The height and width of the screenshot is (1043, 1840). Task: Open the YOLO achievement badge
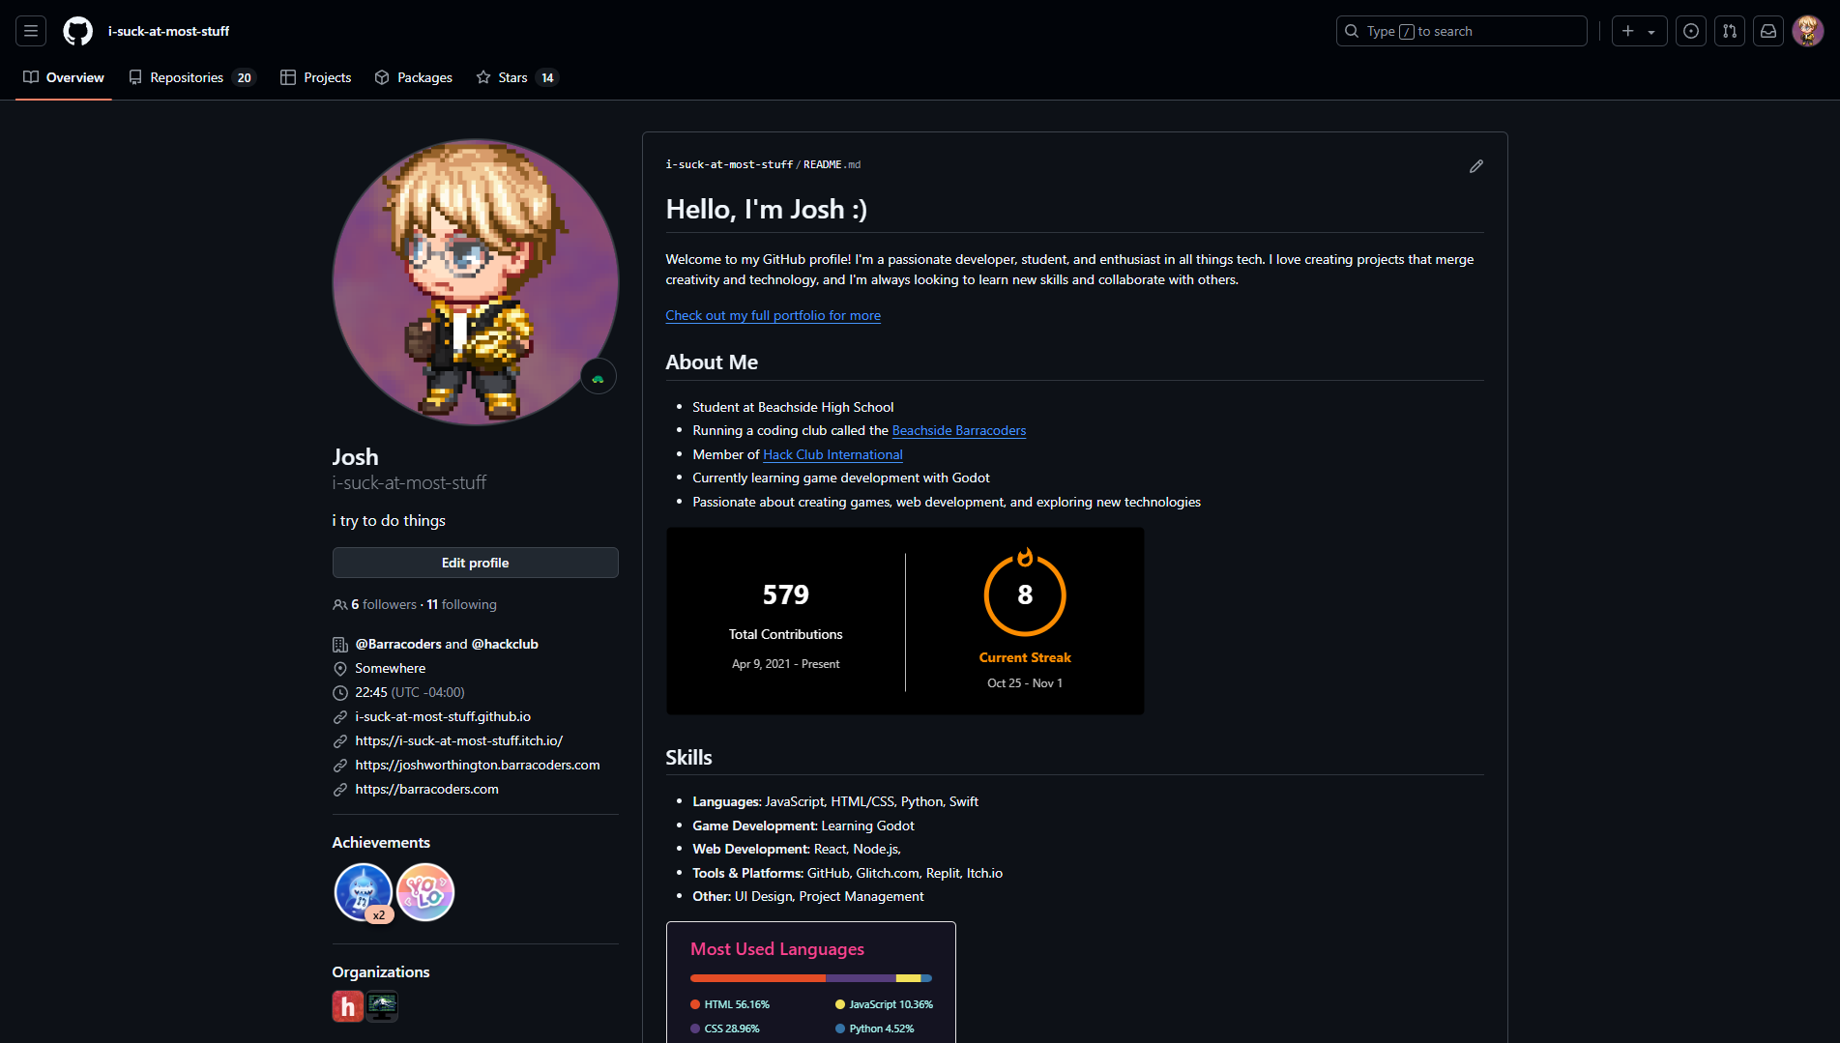pyautogui.click(x=425, y=892)
